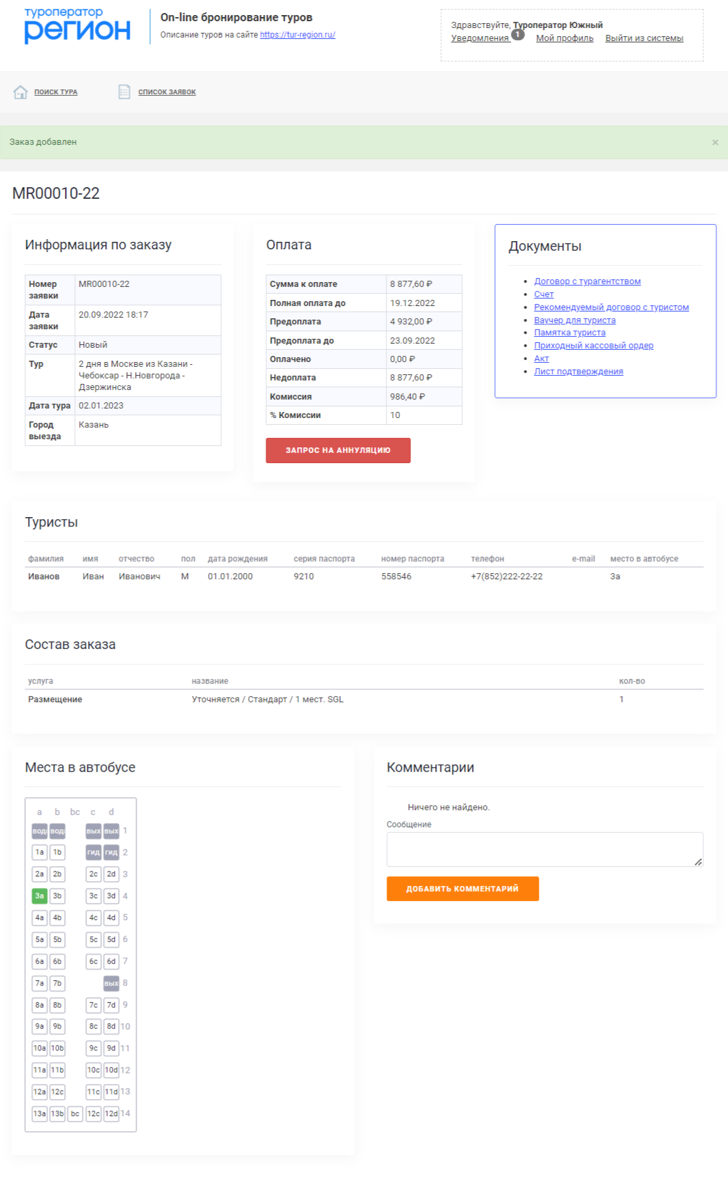Click the Туроператор Регион logo
728x1181 pixels.
77,27
